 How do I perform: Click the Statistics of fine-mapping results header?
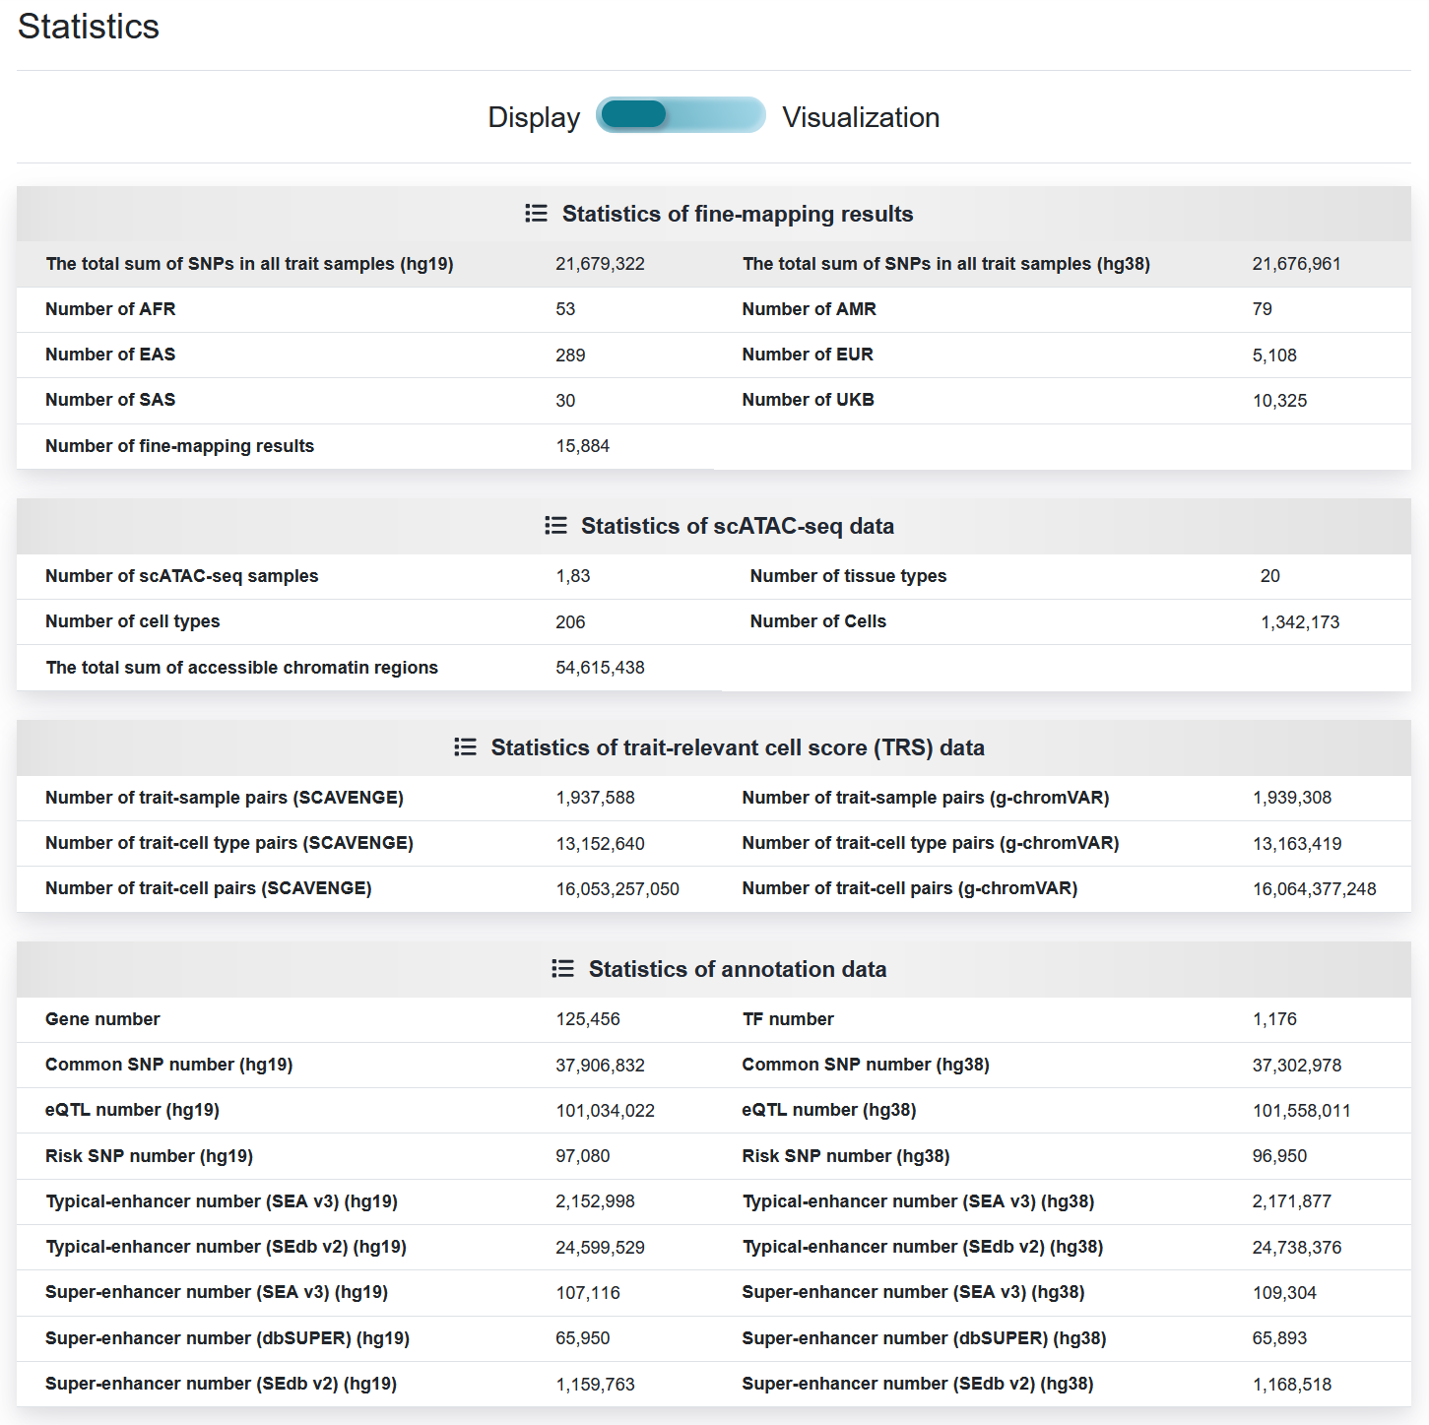[738, 214]
